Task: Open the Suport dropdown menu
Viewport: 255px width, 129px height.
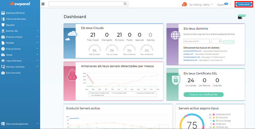Action: (224, 5)
